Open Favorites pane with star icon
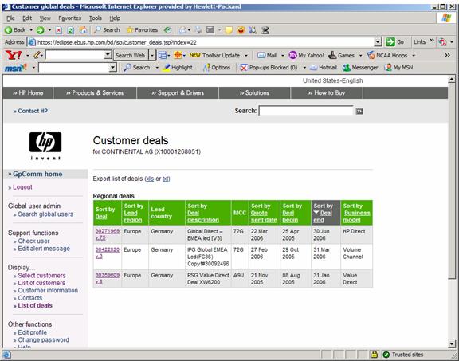Viewport: 459px width, 361px height. tap(142, 29)
